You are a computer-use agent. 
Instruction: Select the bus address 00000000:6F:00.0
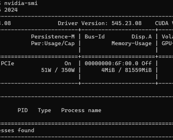[111, 64]
